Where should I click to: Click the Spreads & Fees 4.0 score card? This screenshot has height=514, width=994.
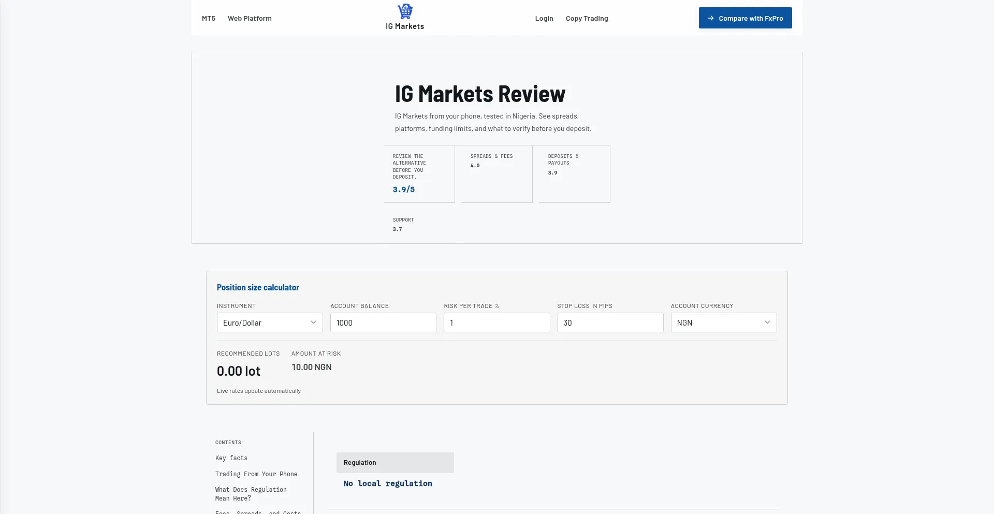[497, 174]
